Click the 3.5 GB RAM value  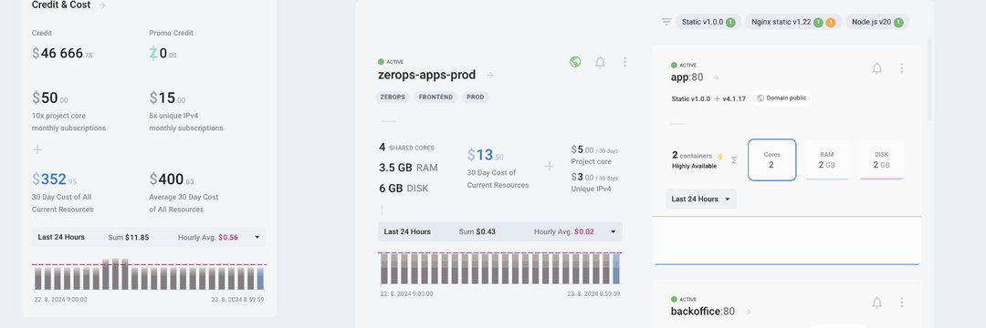[x=408, y=168]
